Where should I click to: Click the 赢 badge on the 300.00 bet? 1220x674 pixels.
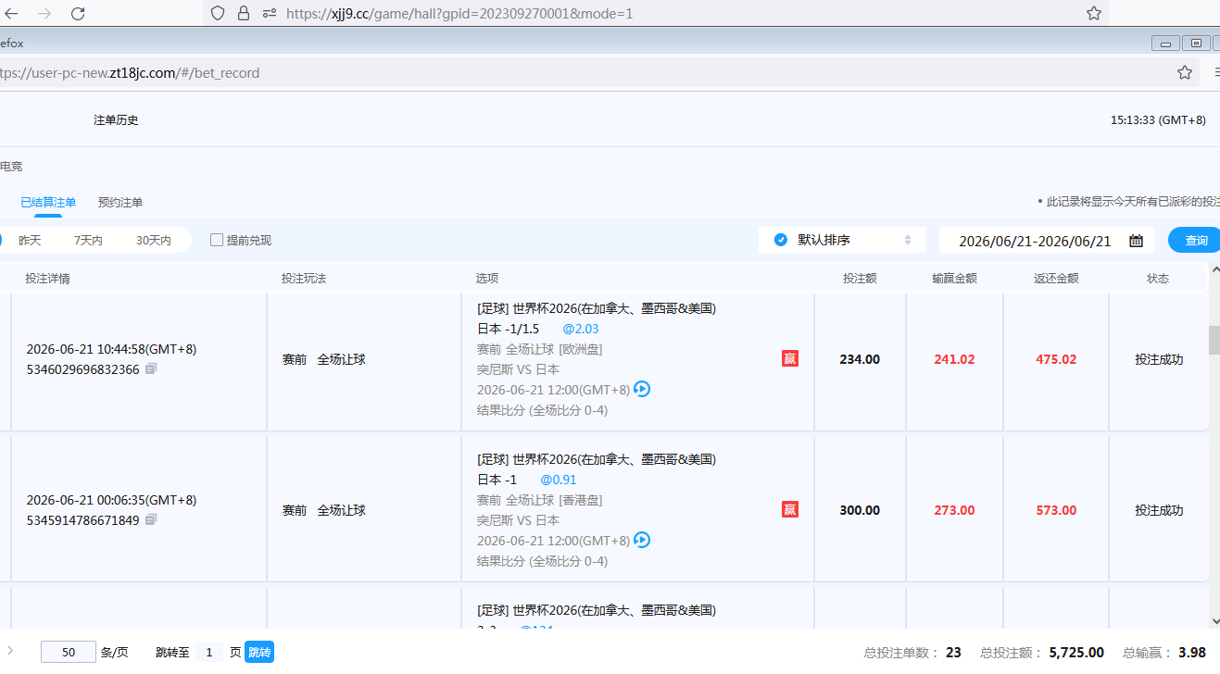[790, 509]
